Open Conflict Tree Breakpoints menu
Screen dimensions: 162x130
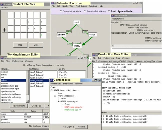point(68,84)
